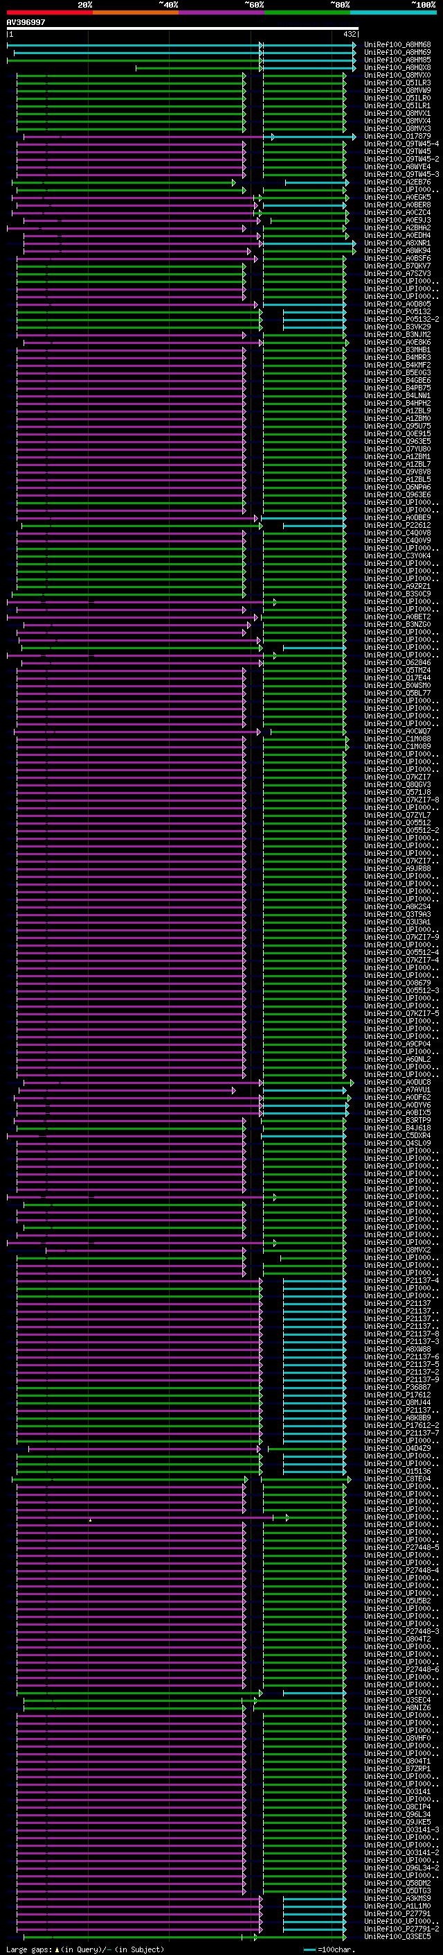Select hit UniRef100_A9JR88
The height and width of the screenshot is (1955, 443).
[x=397, y=869]
